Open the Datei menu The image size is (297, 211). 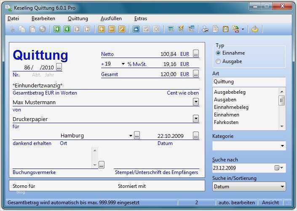(x=13, y=18)
